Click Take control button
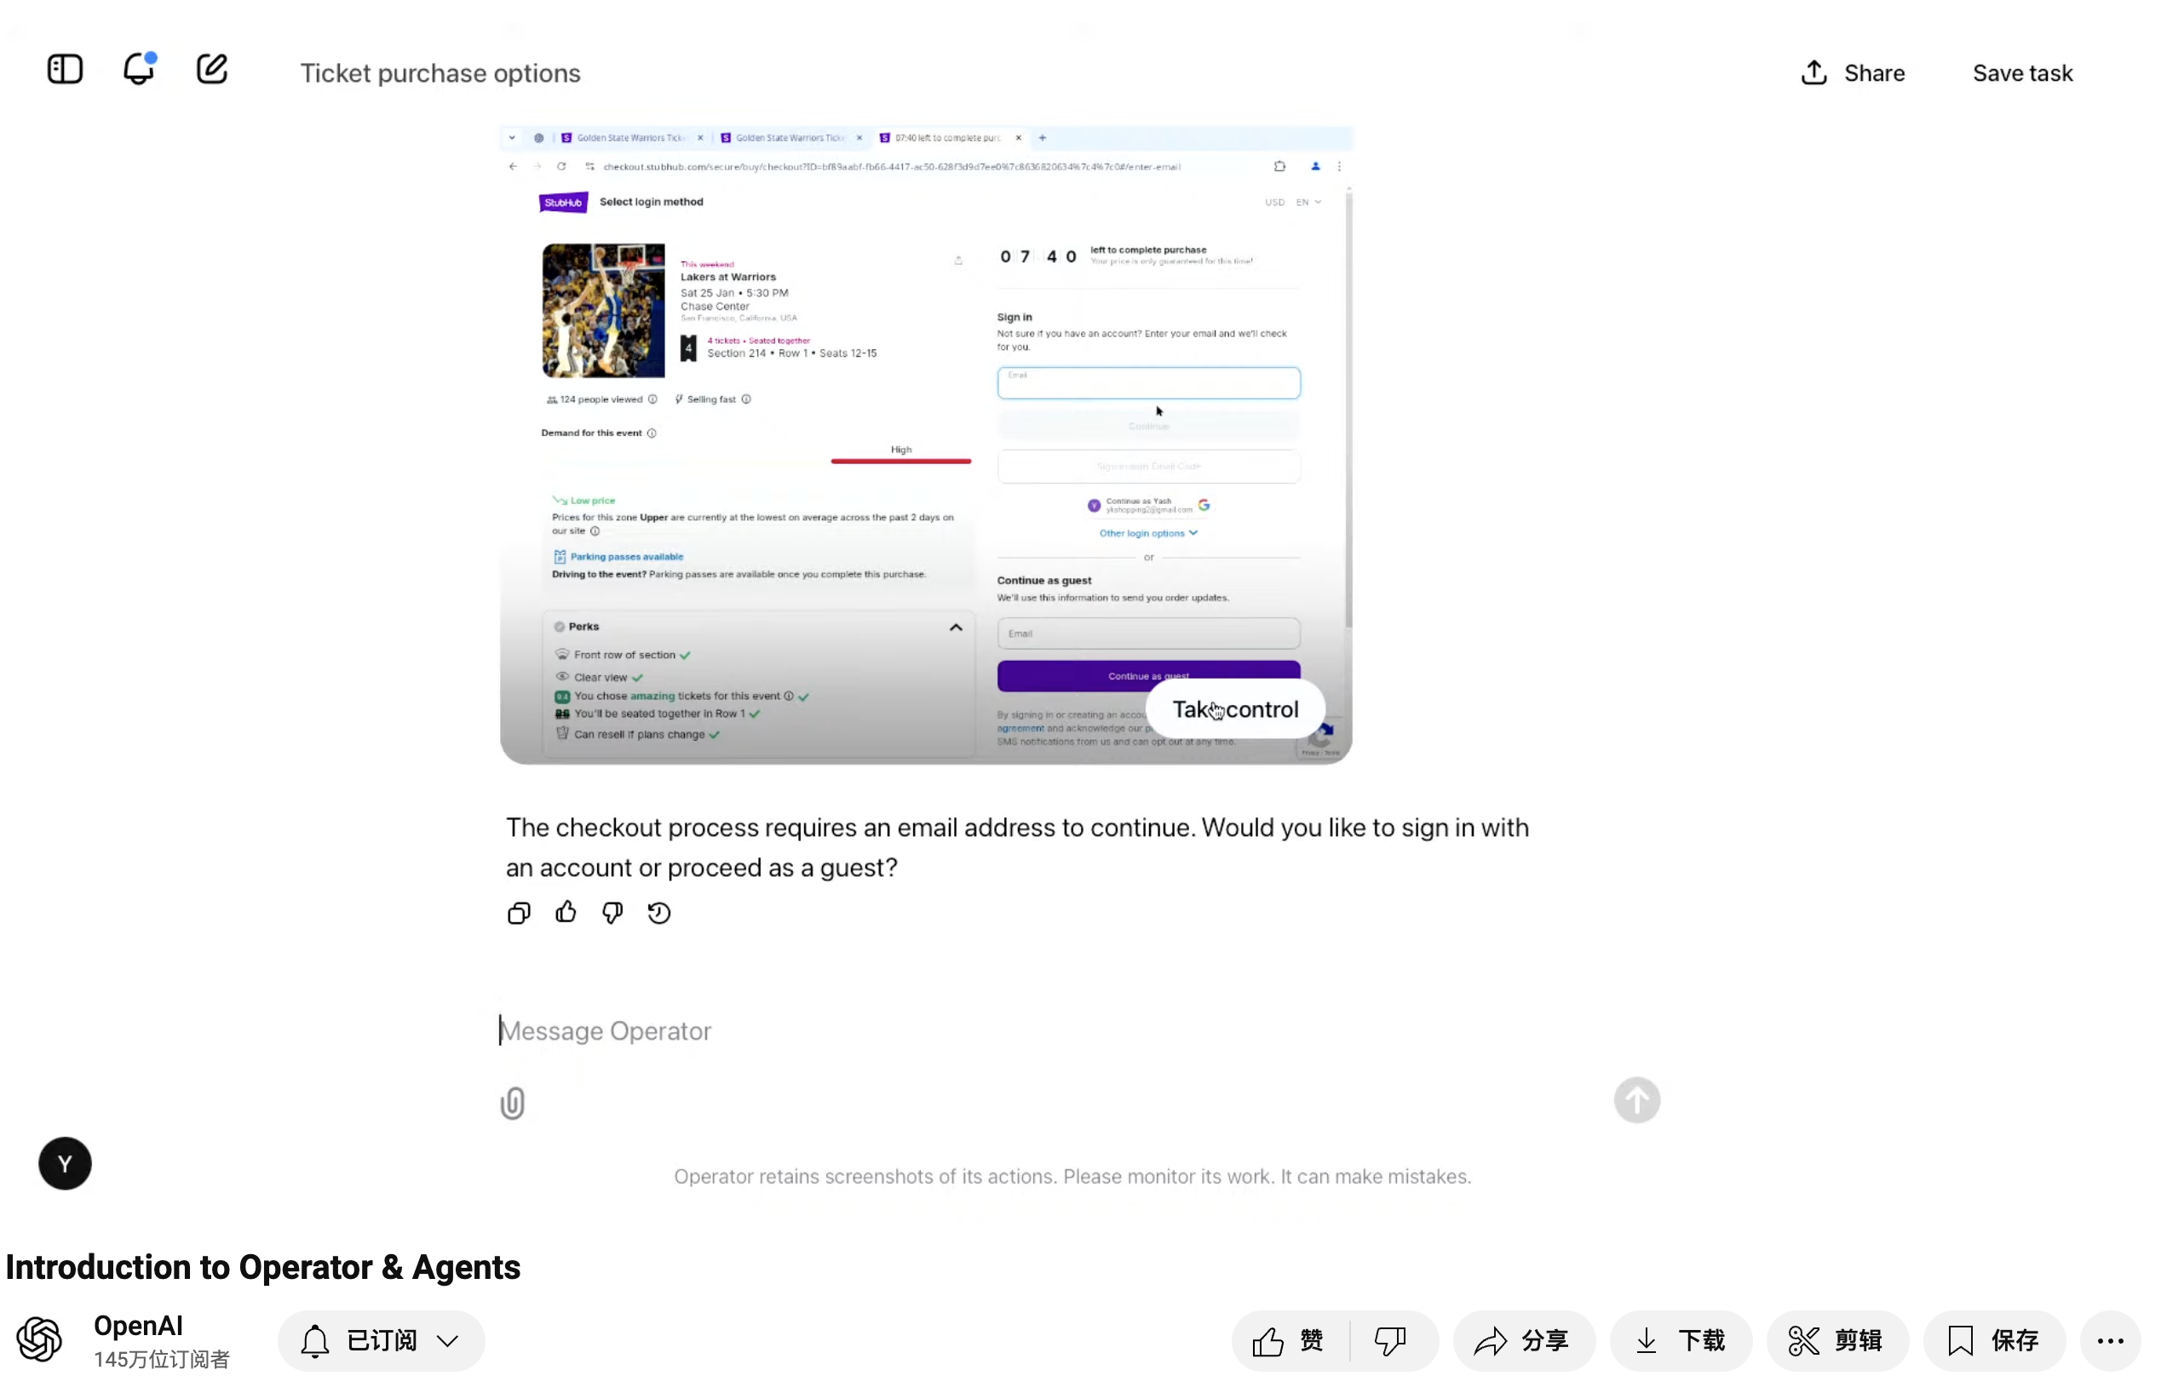This screenshot has height=1393, width=2167. point(1235,710)
